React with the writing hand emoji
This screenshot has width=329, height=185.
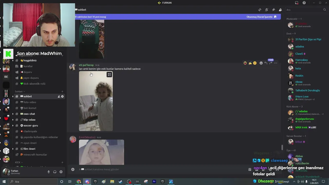(250, 63)
